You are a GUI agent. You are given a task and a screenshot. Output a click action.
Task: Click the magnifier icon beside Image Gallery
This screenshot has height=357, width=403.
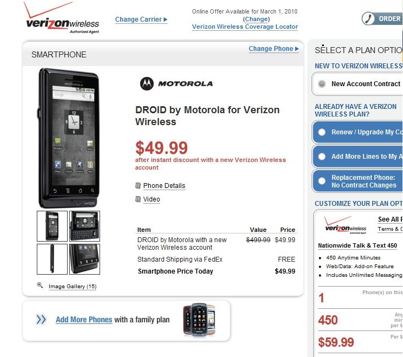40,285
